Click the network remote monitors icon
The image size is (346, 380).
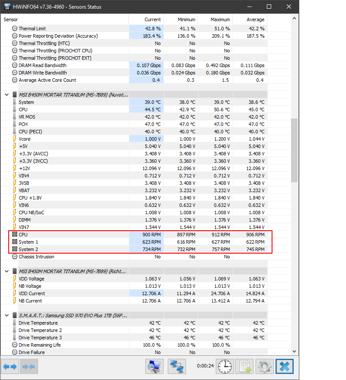176,367
